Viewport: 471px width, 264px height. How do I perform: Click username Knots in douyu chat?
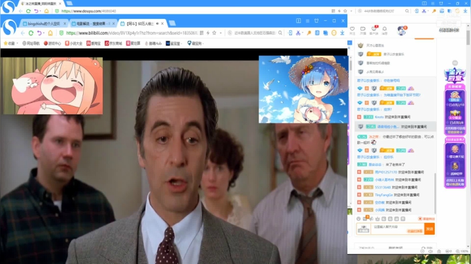[x=379, y=117]
